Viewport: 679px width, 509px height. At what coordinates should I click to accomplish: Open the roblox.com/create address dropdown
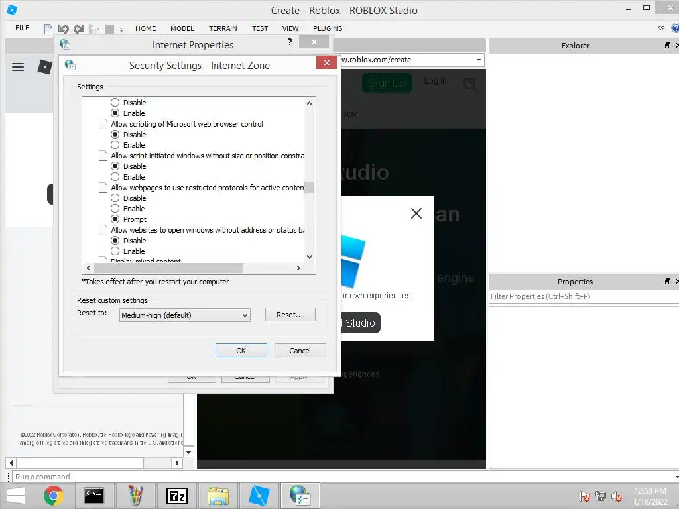479,60
